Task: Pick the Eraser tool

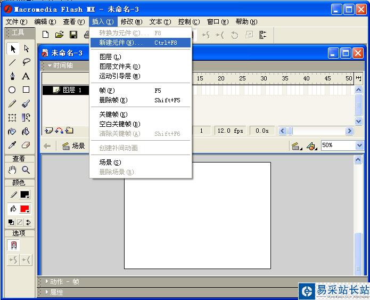Action: click(x=26, y=145)
